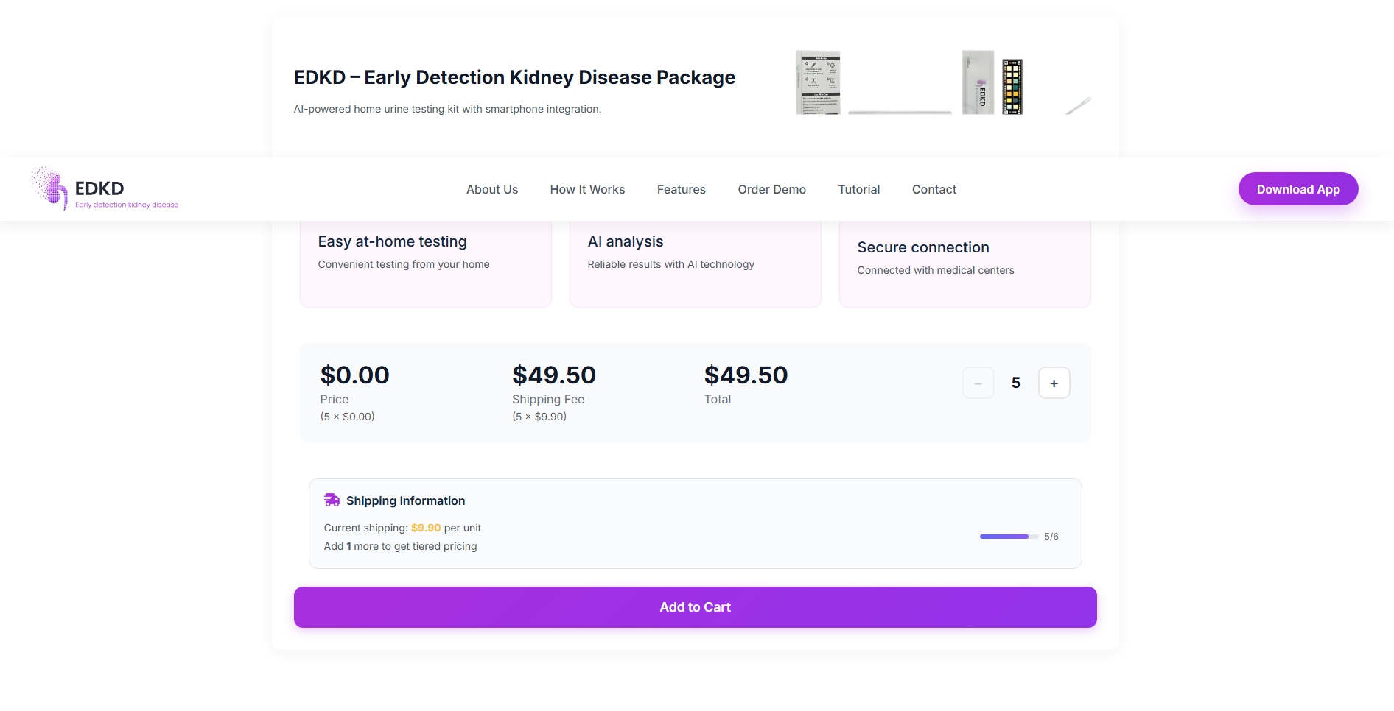This screenshot has width=1394, height=711.
Task: Click the shipping truck icon
Action: [x=332, y=500]
